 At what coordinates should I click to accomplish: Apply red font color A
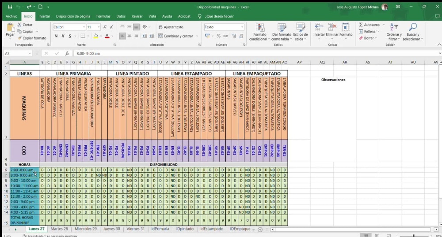pyautogui.click(x=107, y=36)
